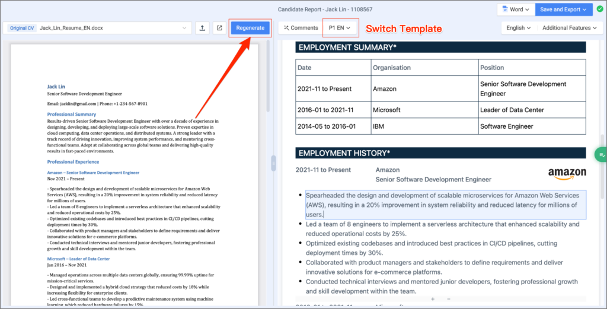Click the green floating checklist button
Viewport: 607px width, 309px height.
coord(601,155)
